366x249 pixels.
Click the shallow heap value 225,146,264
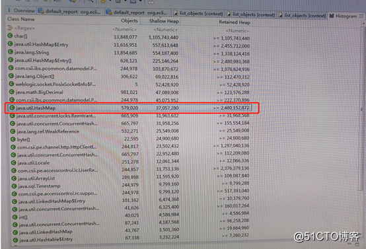coord(165,61)
